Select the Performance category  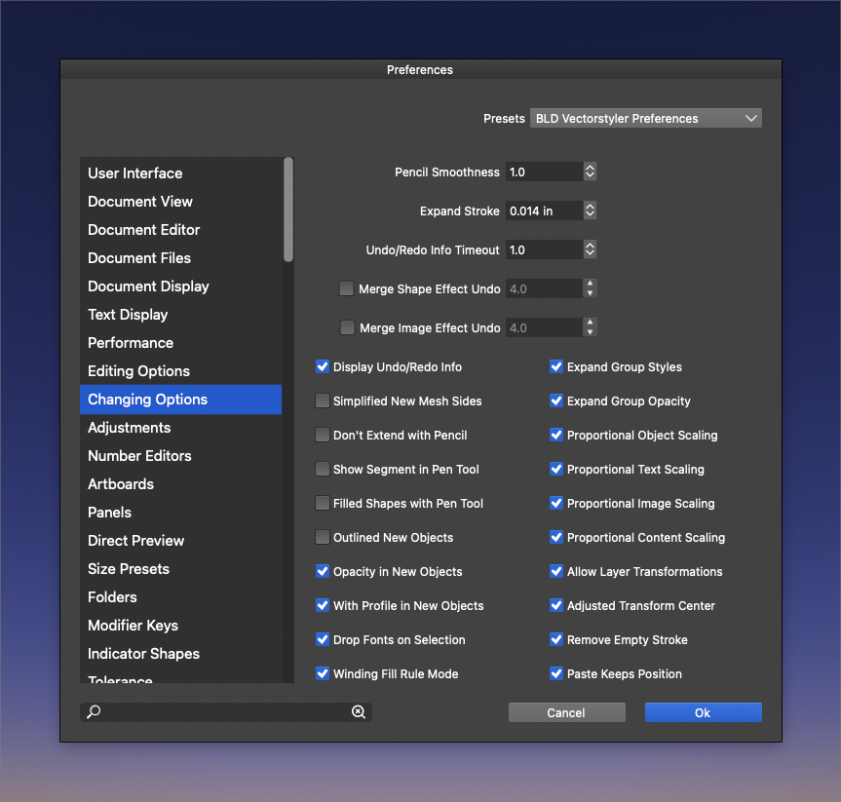[131, 343]
